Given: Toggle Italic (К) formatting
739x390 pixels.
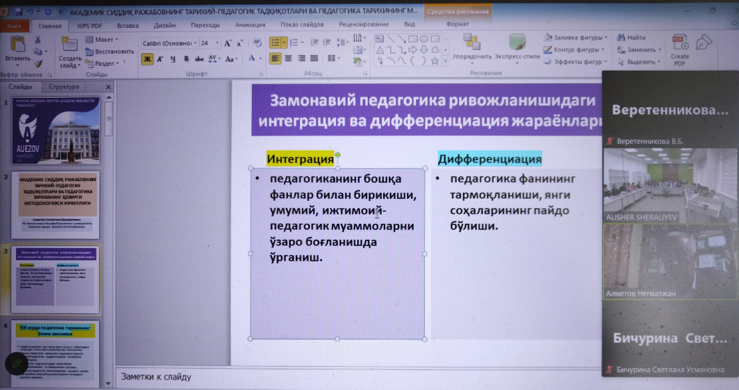Looking at the screenshot, I should click(x=160, y=59).
